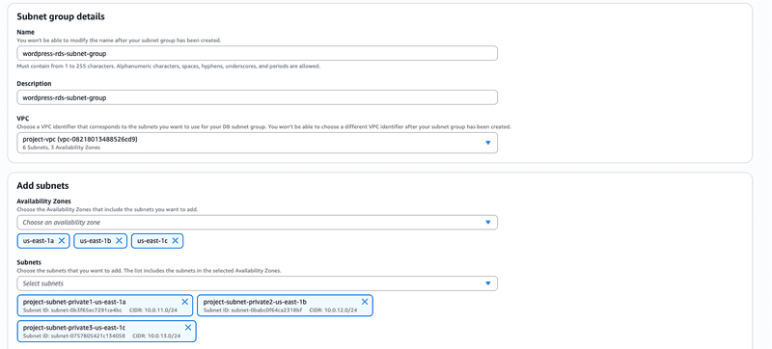This screenshot has width=772, height=349.
Task: Remove subnet project-subnet-private3-us-east-1c
Action: [x=187, y=328]
